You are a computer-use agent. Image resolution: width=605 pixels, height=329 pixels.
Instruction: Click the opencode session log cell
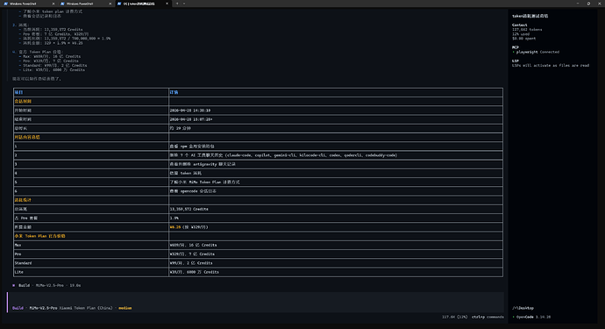(336, 191)
